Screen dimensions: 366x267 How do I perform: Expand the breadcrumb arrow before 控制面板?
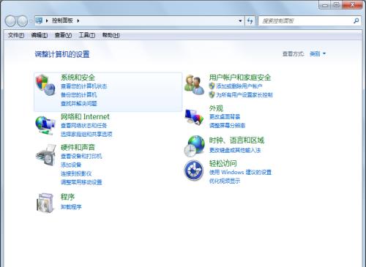(47, 20)
